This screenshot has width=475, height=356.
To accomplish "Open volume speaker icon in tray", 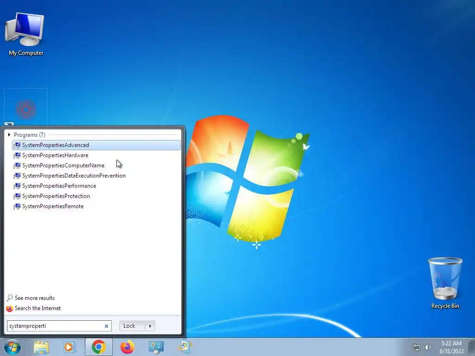I will (x=428, y=347).
